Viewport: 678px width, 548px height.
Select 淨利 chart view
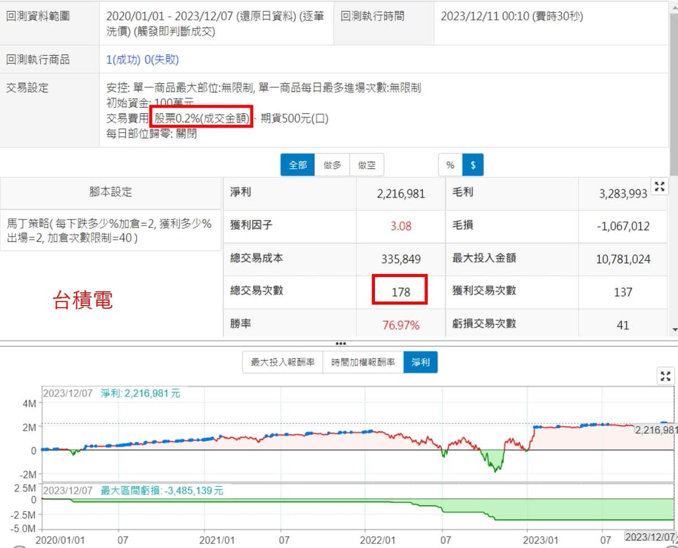point(420,362)
